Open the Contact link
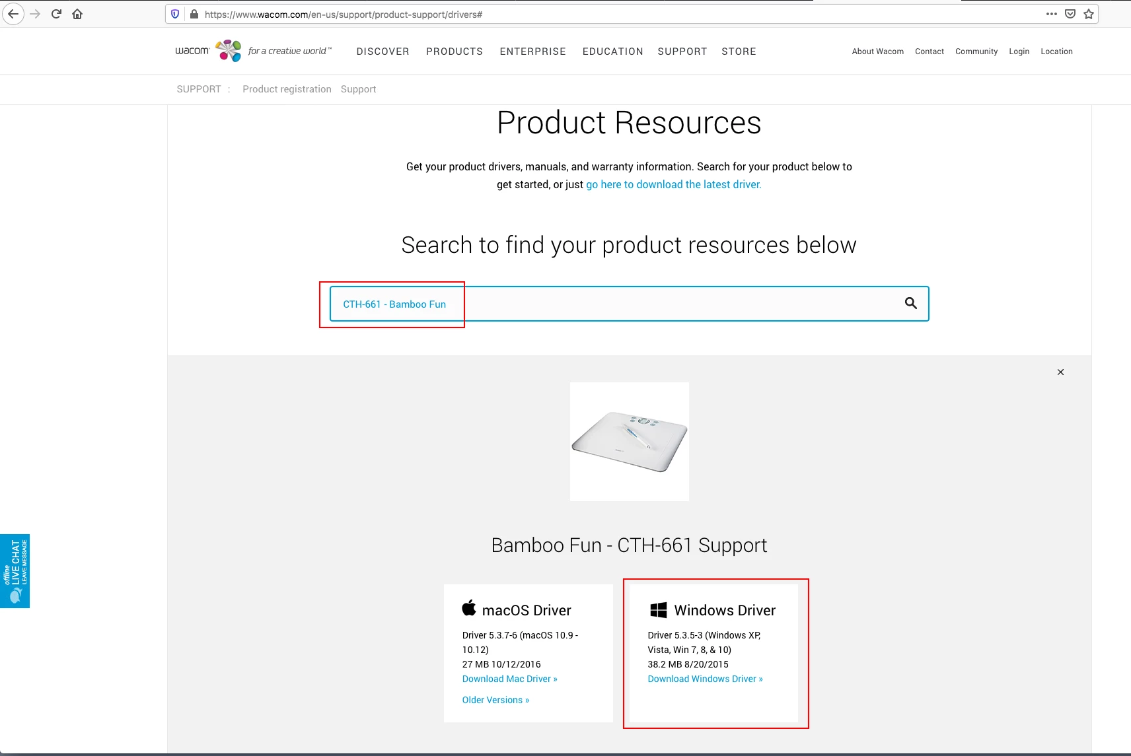 pos(930,52)
